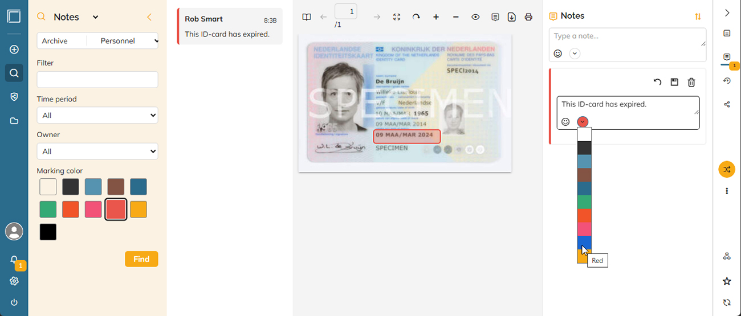Open the settings gear
This screenshot has width=741, height=316.
coord(14,281)
